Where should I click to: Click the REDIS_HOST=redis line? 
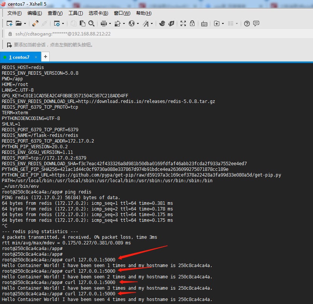[23, 68]
